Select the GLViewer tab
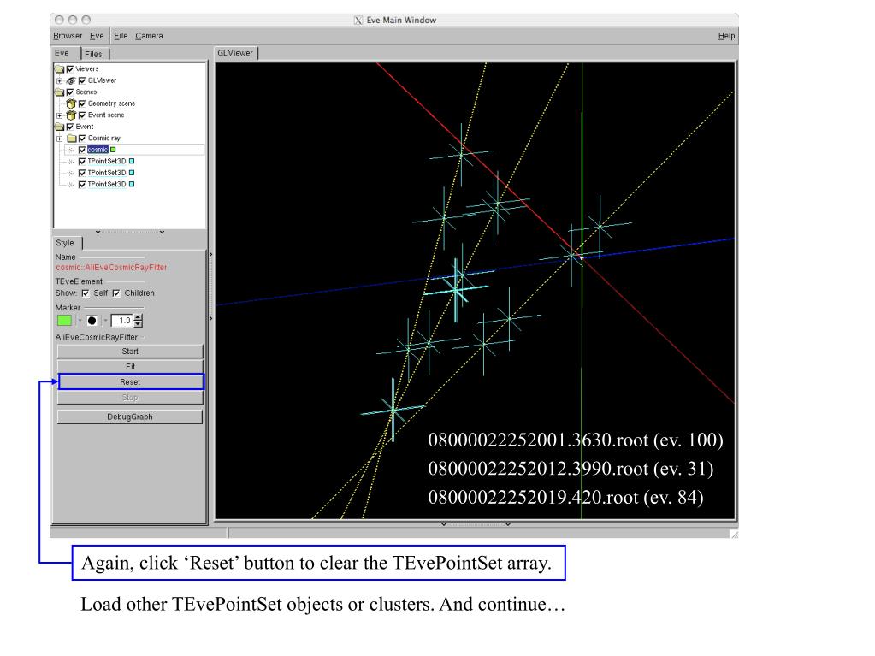The width and height of the screenshot is (875, 656). (x=235, y=53)
